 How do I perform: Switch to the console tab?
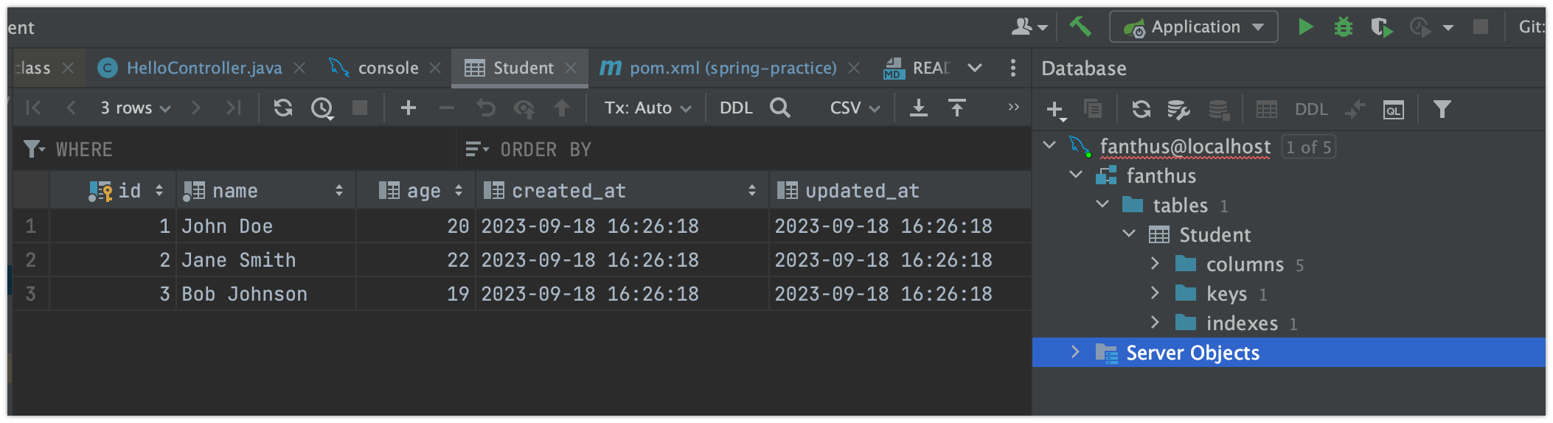pos(388,69)
